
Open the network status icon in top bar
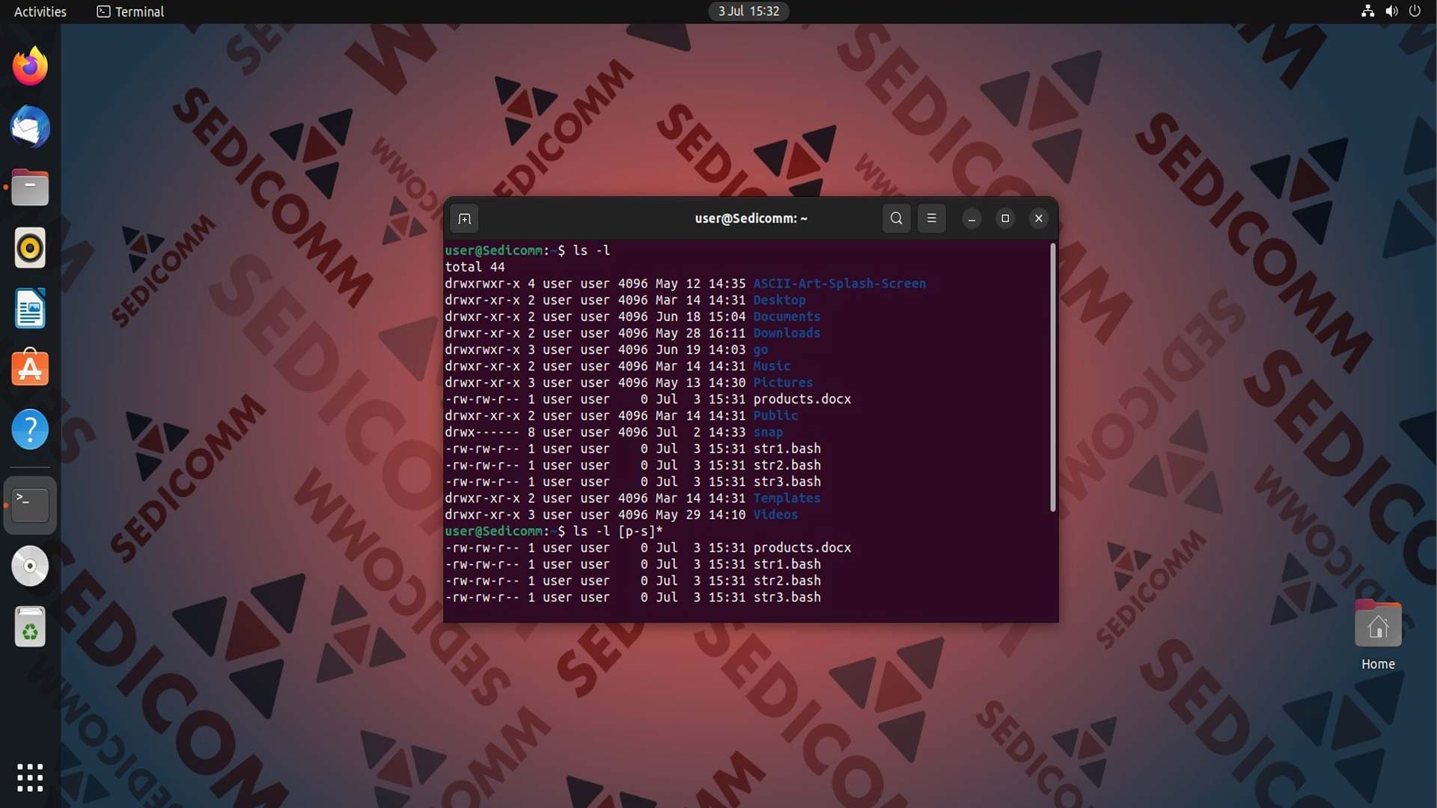(x=1367, y=11)
